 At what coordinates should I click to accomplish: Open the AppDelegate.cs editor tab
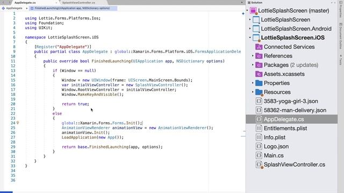[x=25, y=3]
